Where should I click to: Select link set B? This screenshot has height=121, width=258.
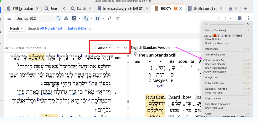[x=219, y=36]
